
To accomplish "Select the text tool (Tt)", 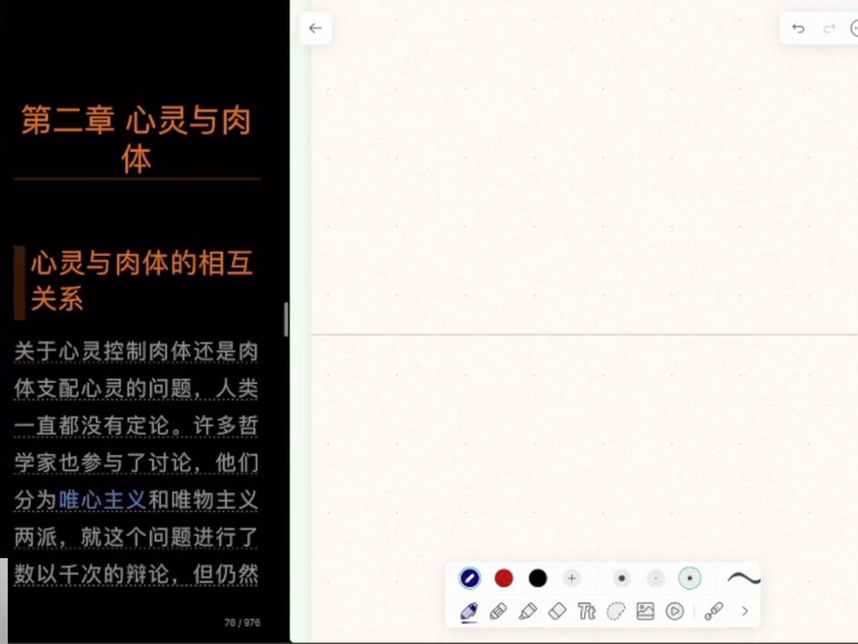I will [x=586, y=611].
